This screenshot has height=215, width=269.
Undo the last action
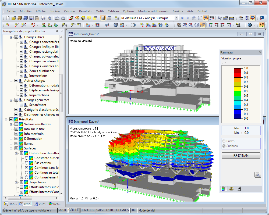click(x=57, y=18)
